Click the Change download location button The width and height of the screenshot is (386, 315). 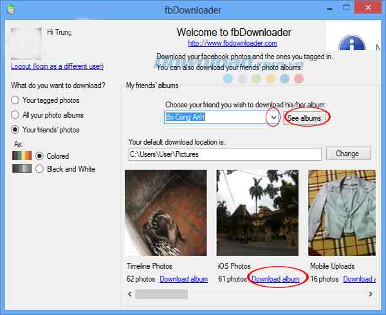click(347, 154)
